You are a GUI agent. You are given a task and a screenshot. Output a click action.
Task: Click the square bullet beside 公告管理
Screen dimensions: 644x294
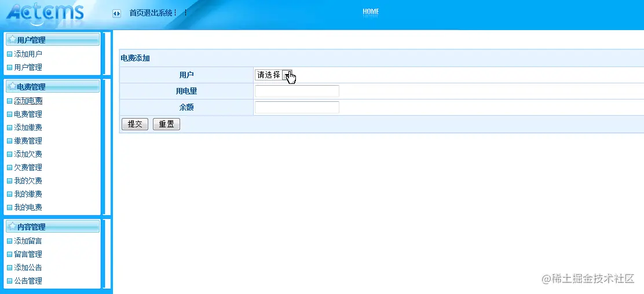click(x=9, y=281)
